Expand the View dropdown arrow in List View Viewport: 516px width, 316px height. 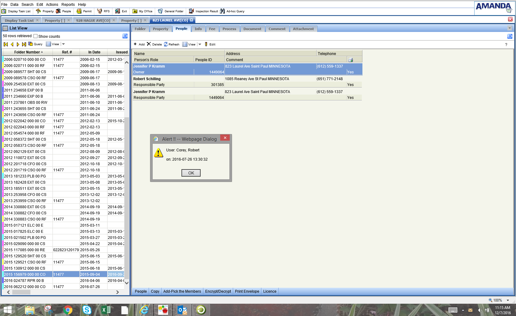64,44
